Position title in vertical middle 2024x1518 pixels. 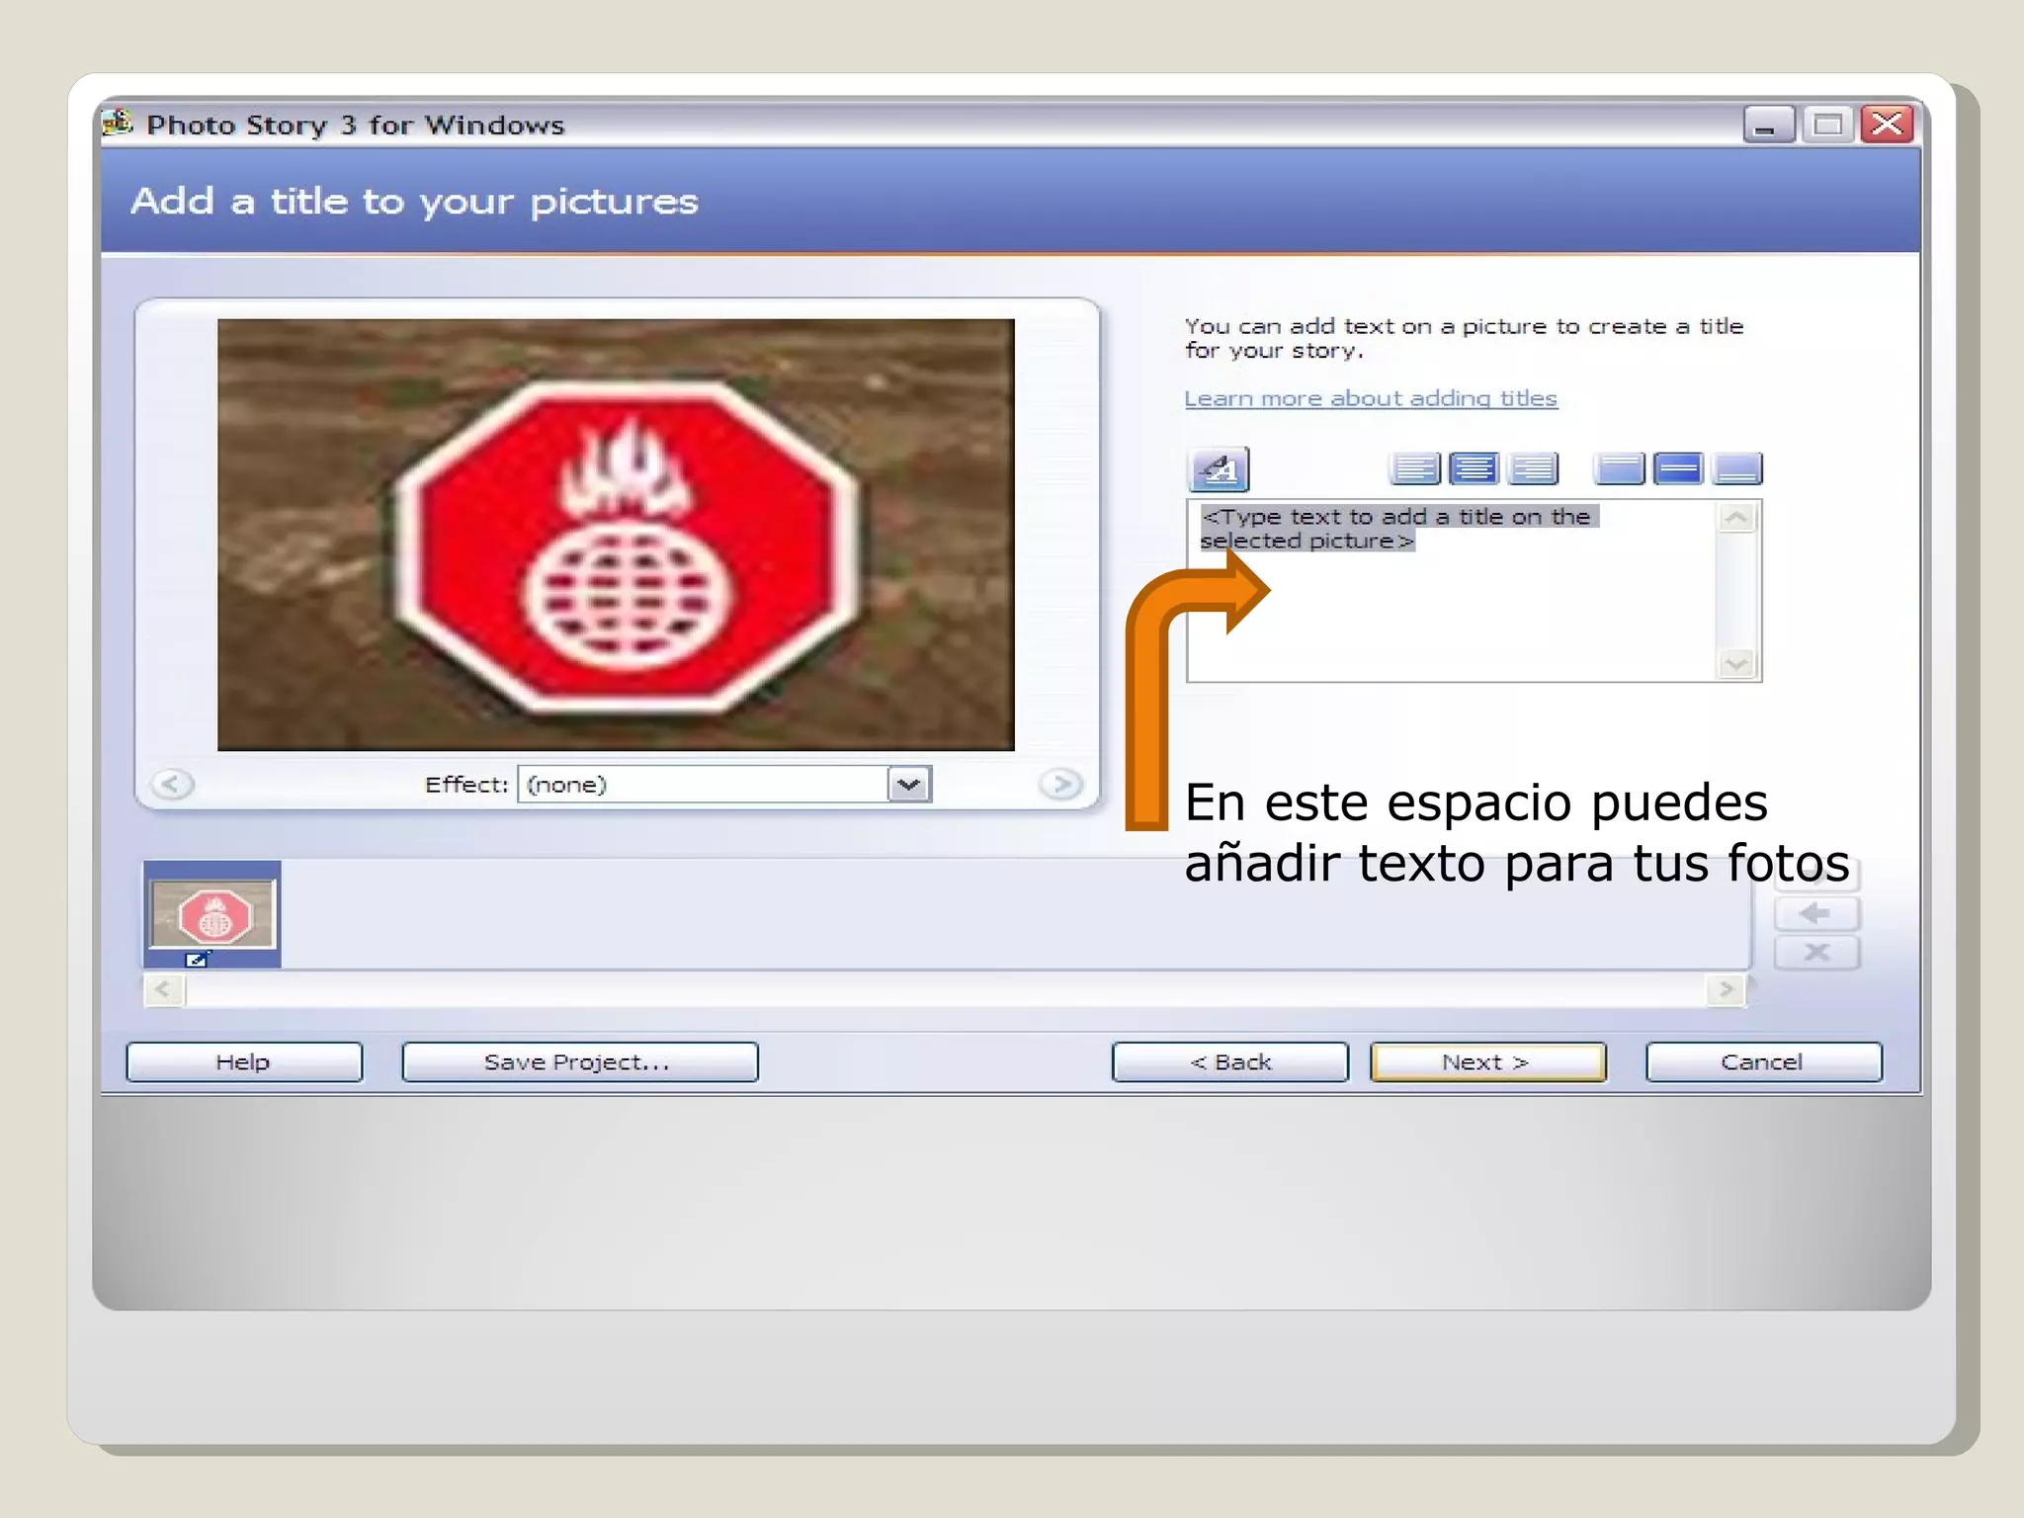[x=1678, y=468]
